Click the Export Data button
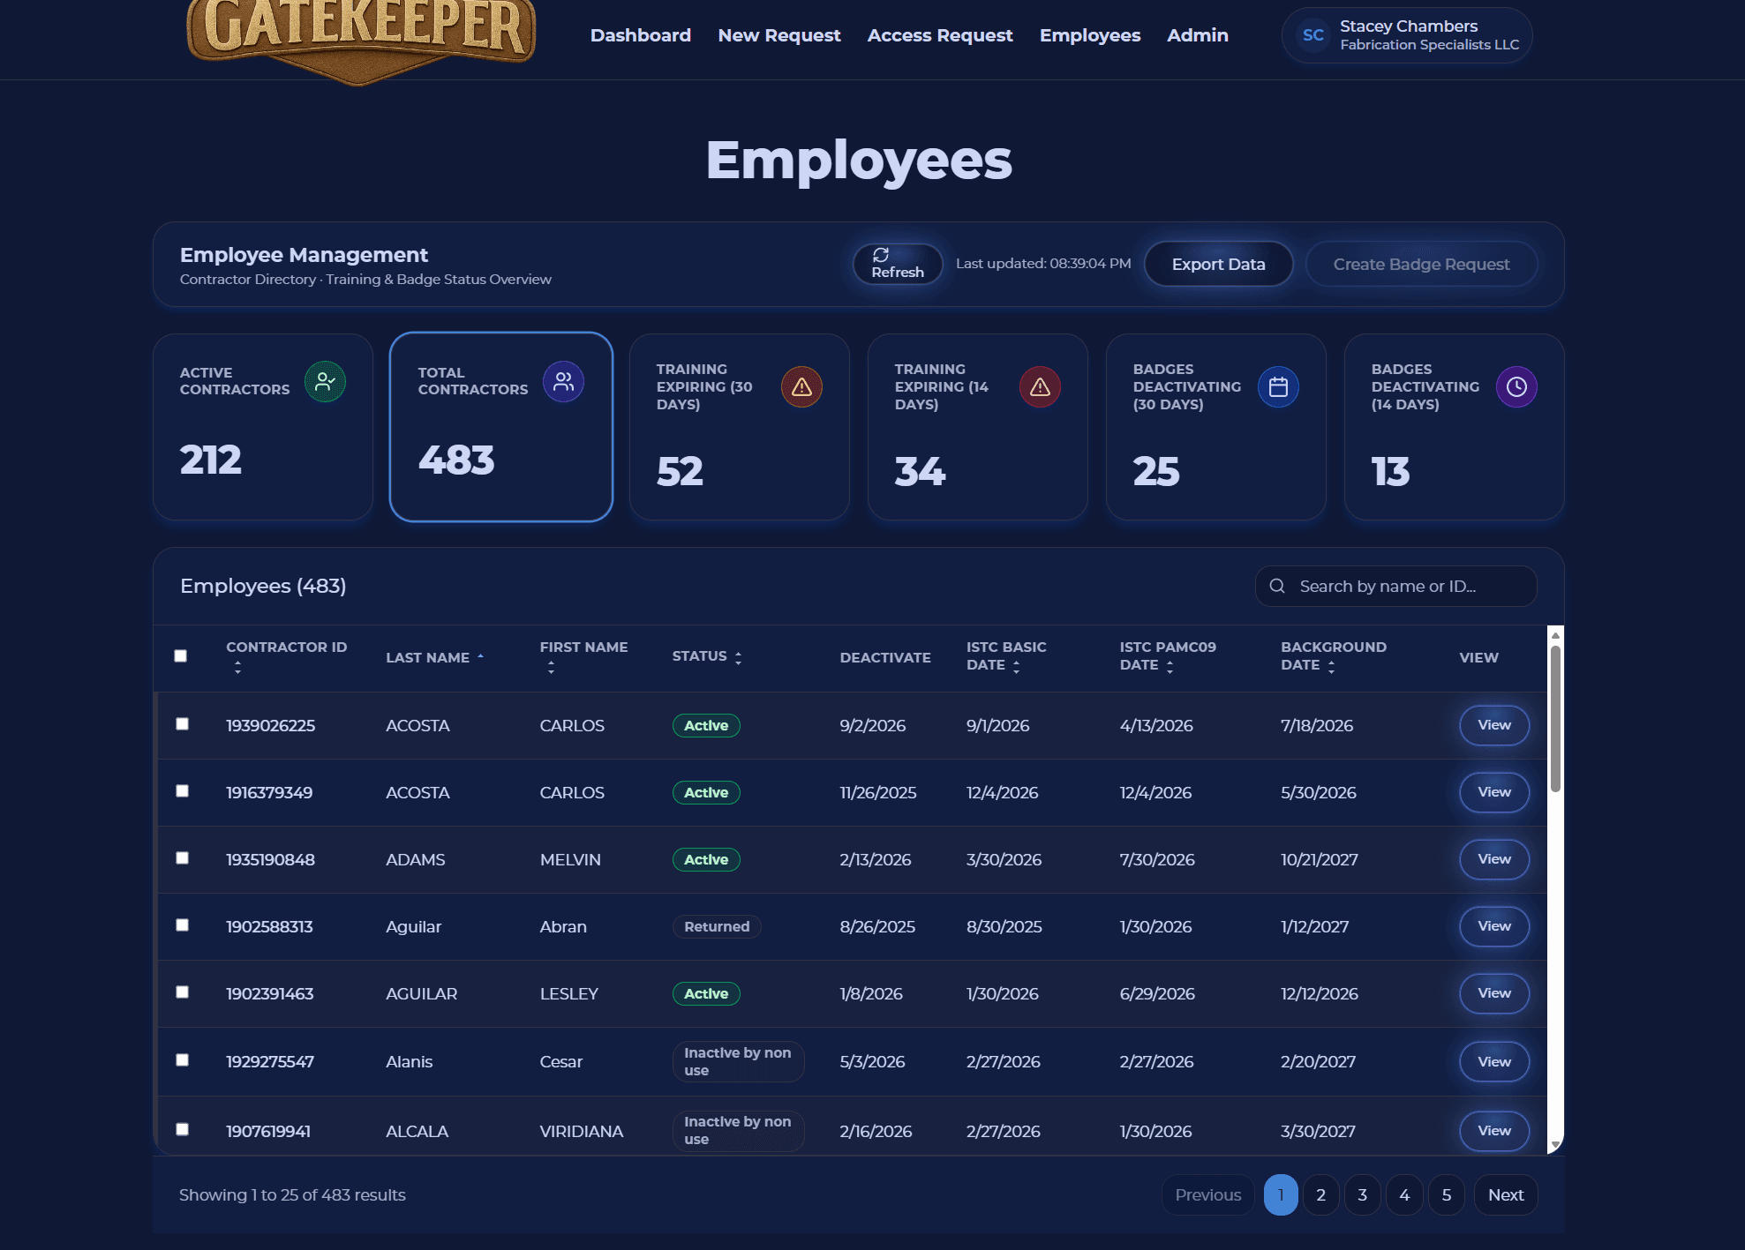This screenshot has height=1250, width=1745. (x=1218, y=264)
